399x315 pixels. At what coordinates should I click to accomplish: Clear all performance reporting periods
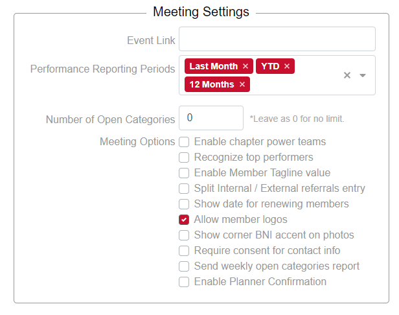(x=347, y=75)
